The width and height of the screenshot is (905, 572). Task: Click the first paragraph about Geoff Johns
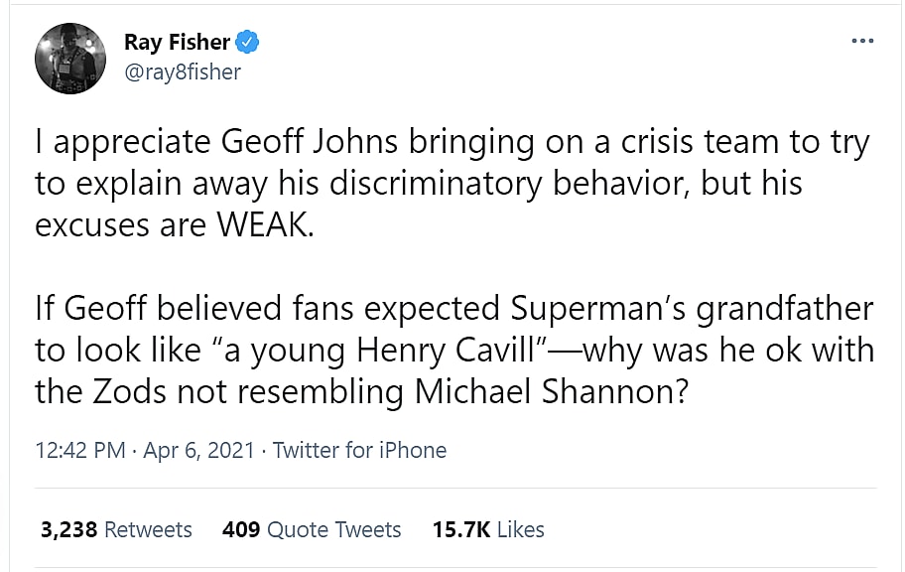pyautogui.click(x=417, y=185)
